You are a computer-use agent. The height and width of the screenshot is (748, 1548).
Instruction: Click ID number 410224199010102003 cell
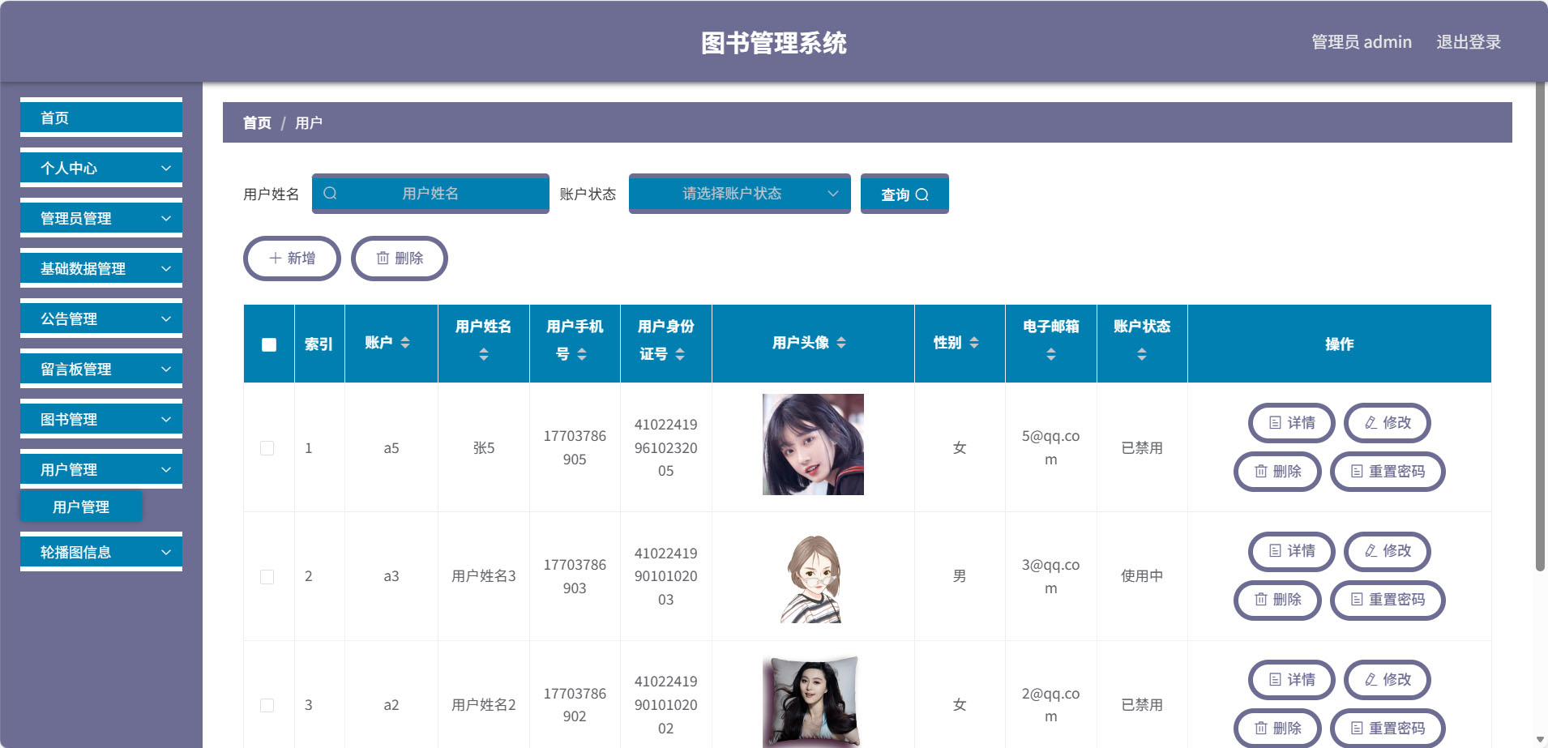coord(665,576)
